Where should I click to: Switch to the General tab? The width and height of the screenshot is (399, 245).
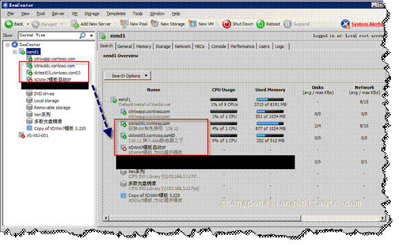tap(124, 47)
